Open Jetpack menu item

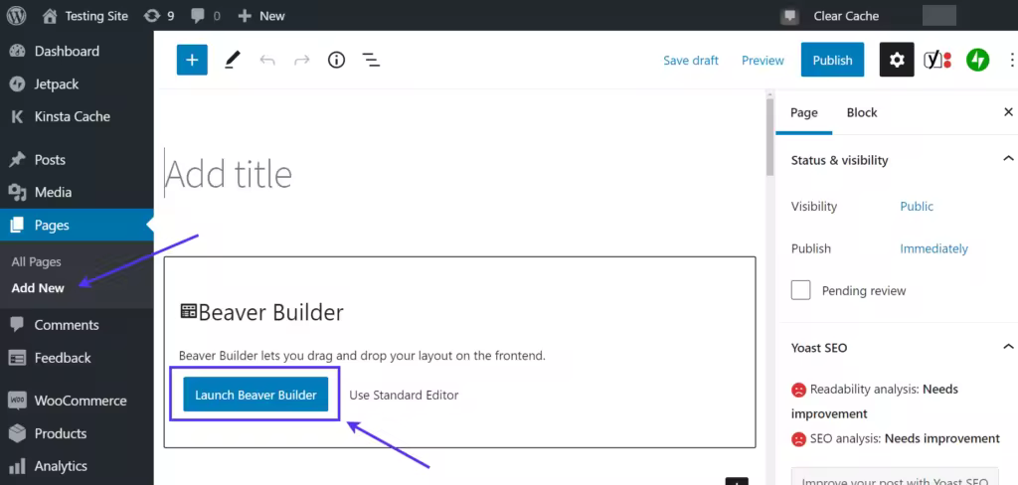(77, 83)
